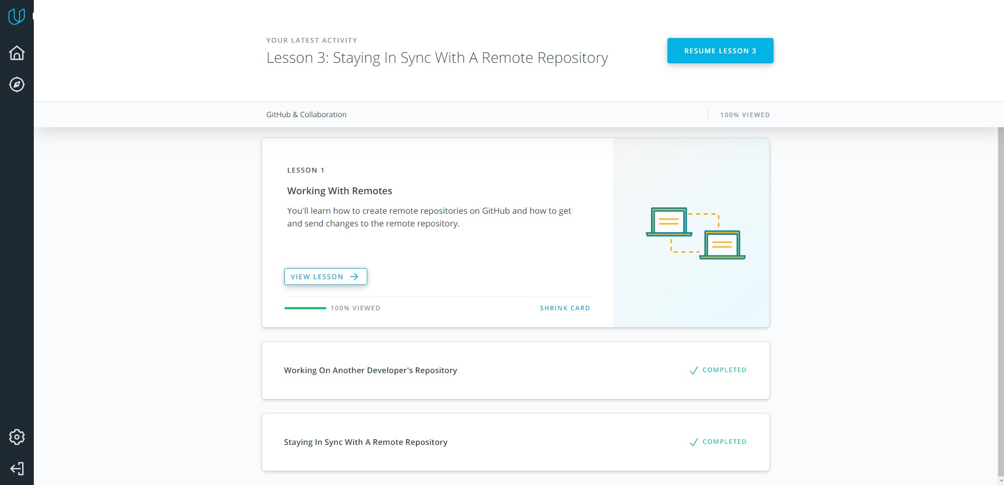Click the Lesson 3 latest activity title

pos(437,58)
